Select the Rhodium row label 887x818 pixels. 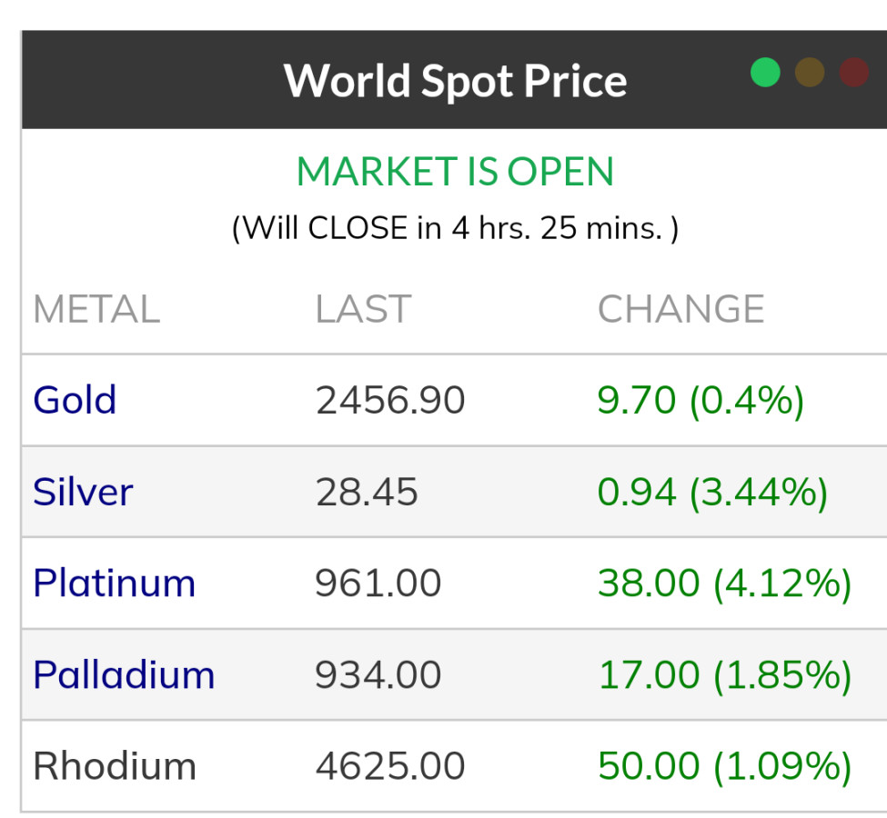click(115, 766)
